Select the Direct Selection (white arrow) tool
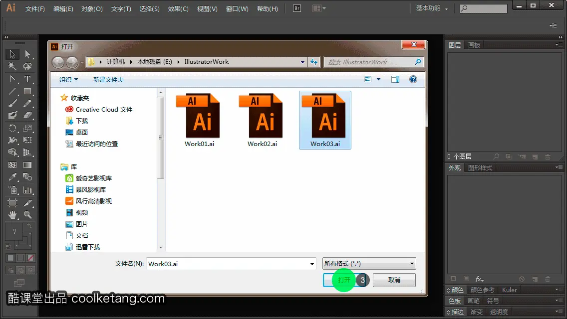The width and height of the screenshot is (567, 319). (27, 54)
